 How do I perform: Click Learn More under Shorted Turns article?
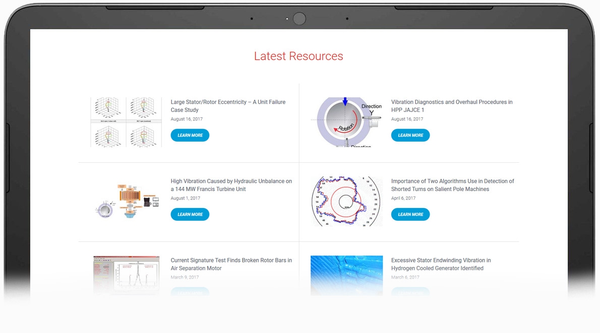tap(410, 215)
